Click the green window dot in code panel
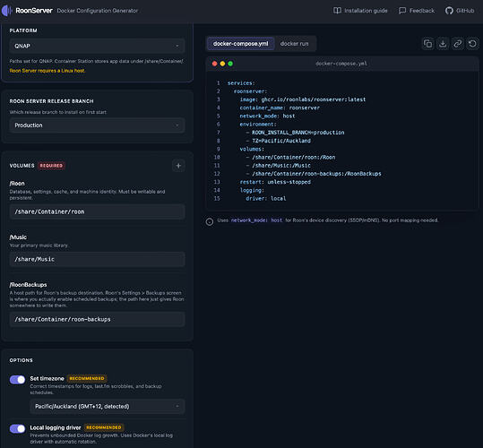 point(230,64)
